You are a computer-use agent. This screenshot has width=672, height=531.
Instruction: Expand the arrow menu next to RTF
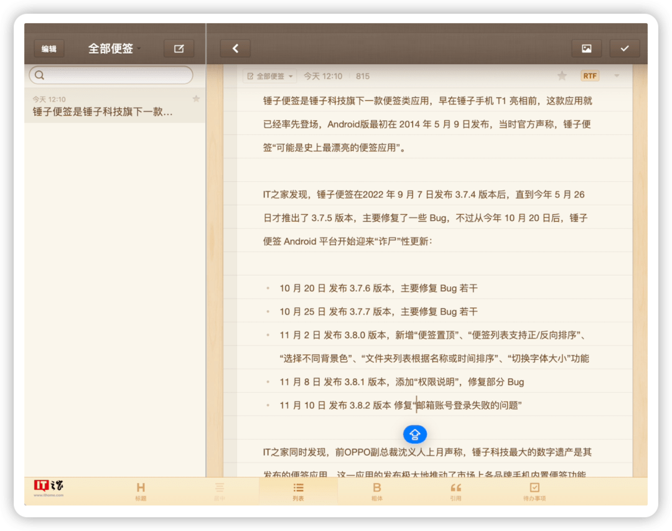click(617, 76)
